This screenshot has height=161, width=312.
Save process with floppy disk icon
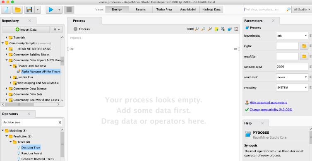29,10
